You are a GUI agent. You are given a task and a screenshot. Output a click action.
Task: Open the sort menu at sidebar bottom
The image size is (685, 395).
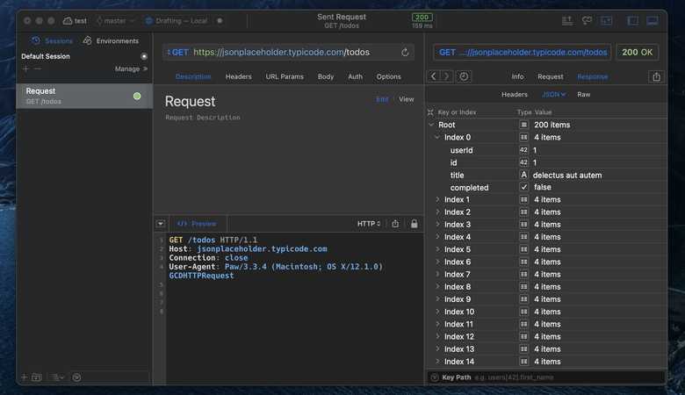click(x=57, y=377)
